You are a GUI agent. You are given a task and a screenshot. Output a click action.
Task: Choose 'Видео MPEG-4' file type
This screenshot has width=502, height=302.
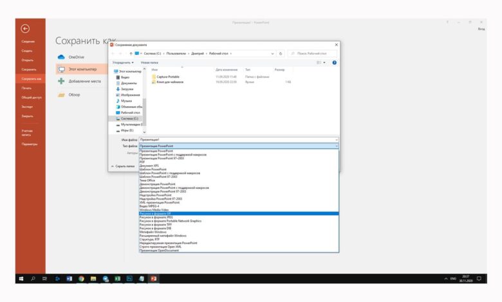coord(239,206)
